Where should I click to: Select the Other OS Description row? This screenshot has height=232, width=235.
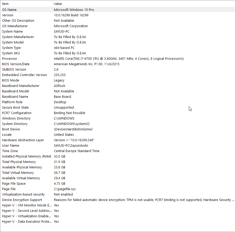[x=118, y=20]
